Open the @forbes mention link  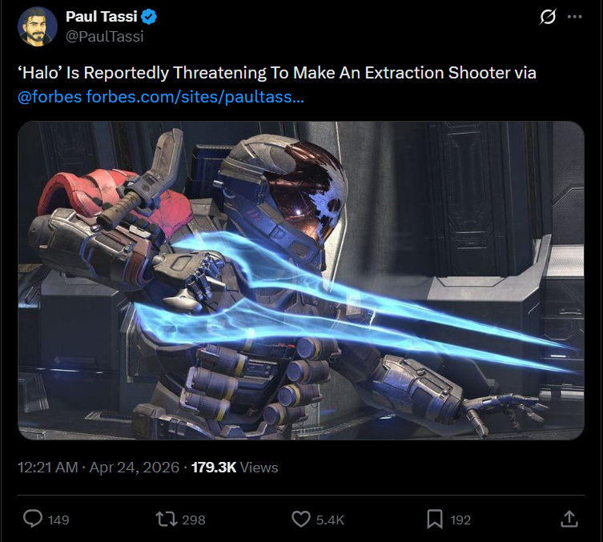point(50,97)
